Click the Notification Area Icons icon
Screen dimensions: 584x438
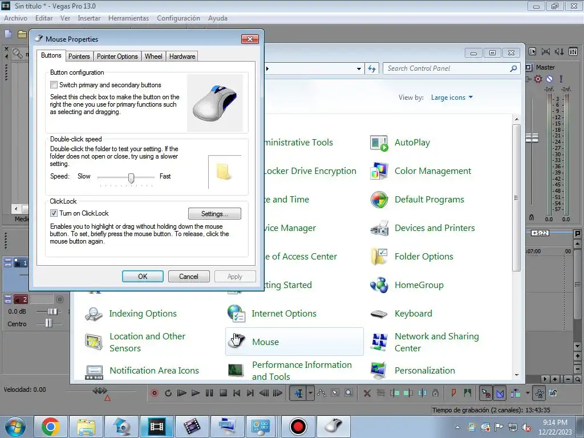point(94,372)
